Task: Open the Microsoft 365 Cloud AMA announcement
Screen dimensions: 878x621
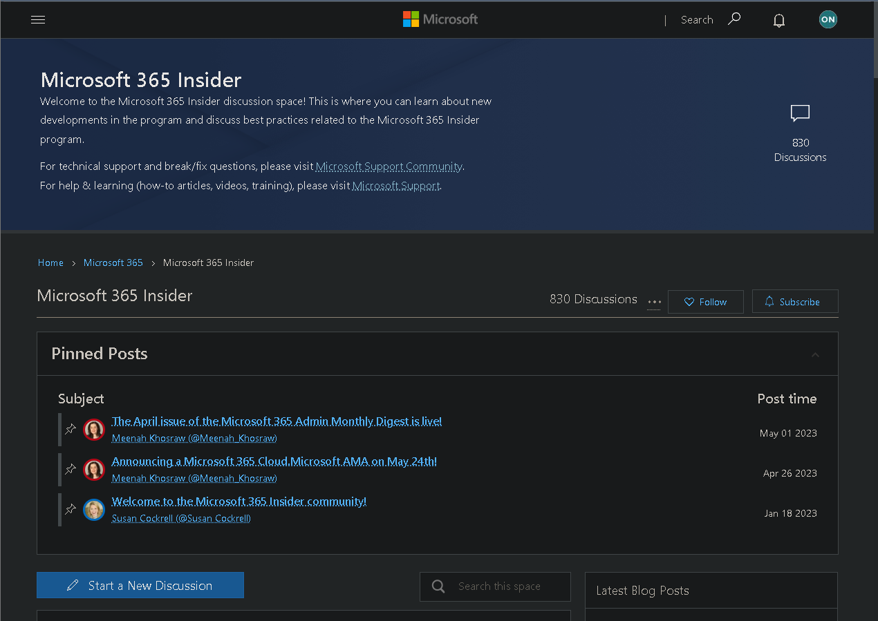Action: [x=274, y=461]
